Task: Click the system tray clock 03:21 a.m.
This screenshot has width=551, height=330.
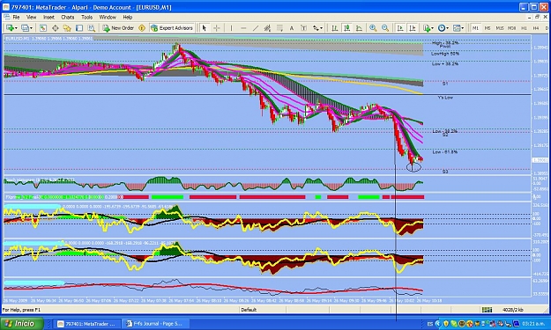Action: tap(533, 324)
